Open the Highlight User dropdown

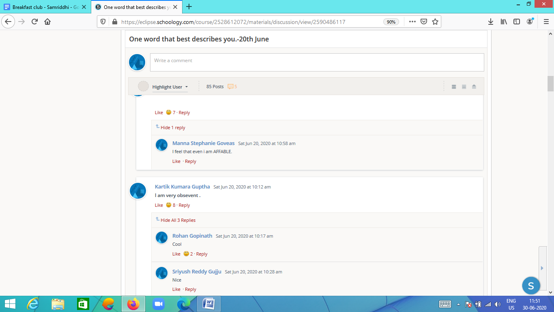[x=170, y=87]
